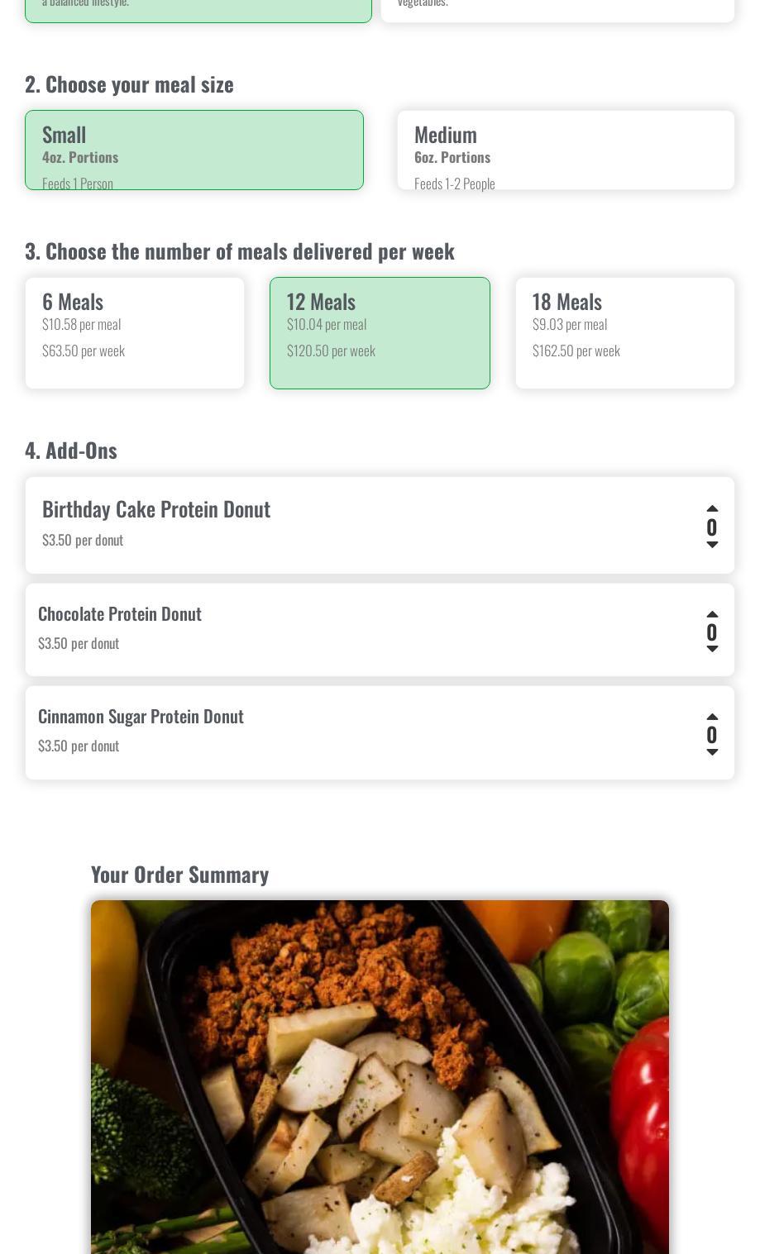
Task: Increase Cinnamon Sugar Protein Donut quantity
Action: (712, 717)
